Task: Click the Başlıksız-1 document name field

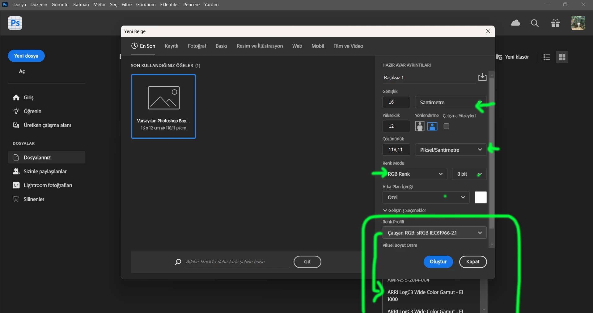Action: (429, 78)
